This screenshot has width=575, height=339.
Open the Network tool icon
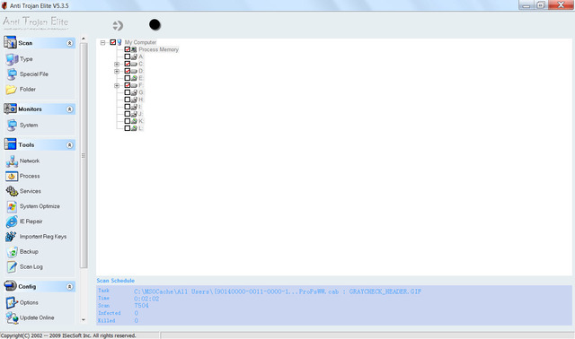point(12,161)
